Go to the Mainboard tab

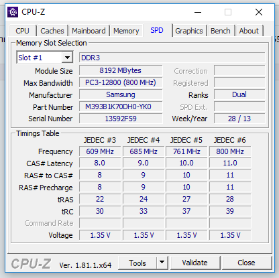pos(89,31)
